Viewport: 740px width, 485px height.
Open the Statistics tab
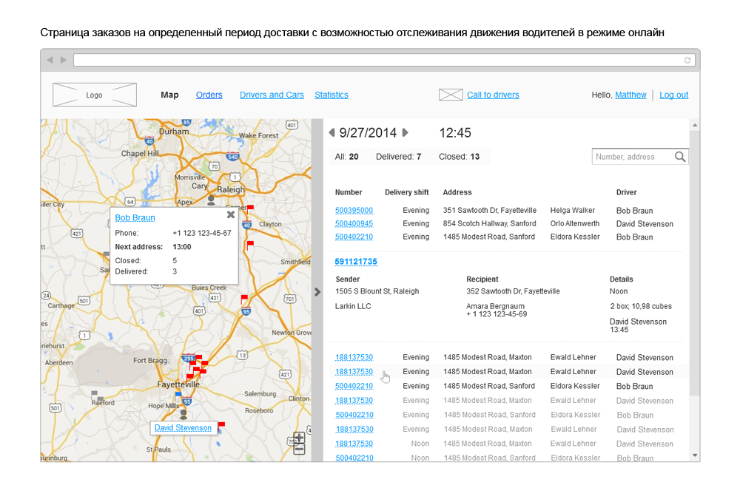click(x=331, y=95)
